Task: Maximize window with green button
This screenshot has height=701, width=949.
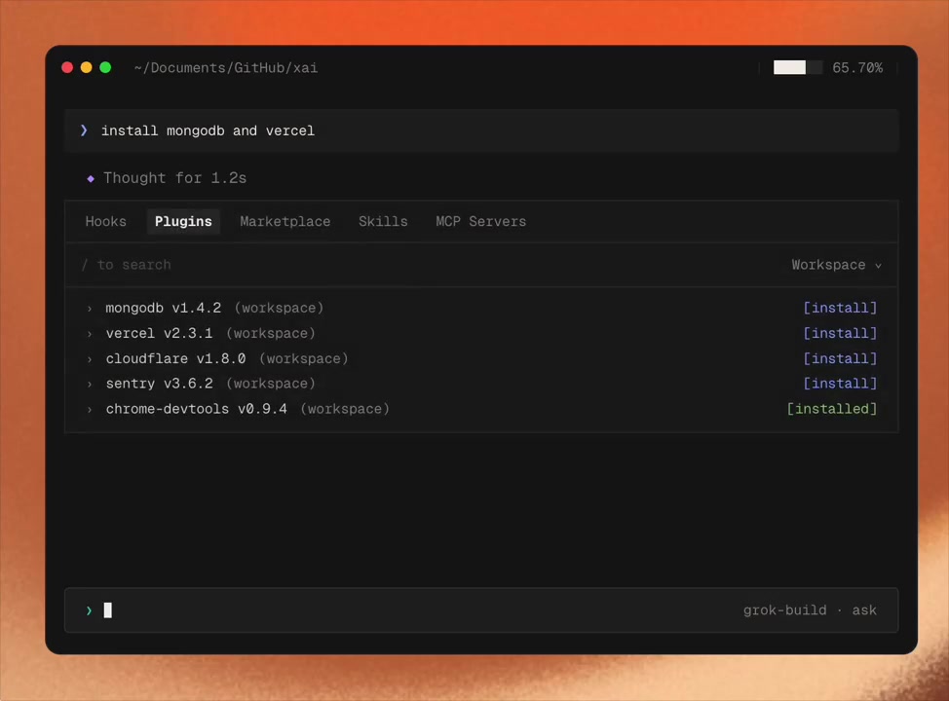Action: pyautogui.click(x=105, y=67)
